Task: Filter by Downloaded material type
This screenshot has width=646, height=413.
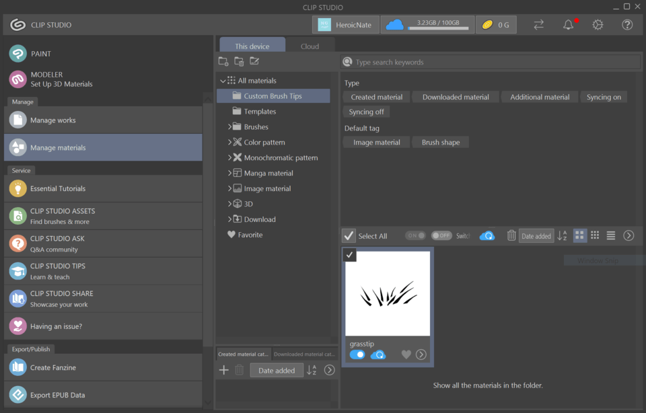Action: pyautogui.click(x=456, y=97)
